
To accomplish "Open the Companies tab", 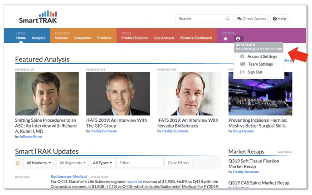I will 83,38.
